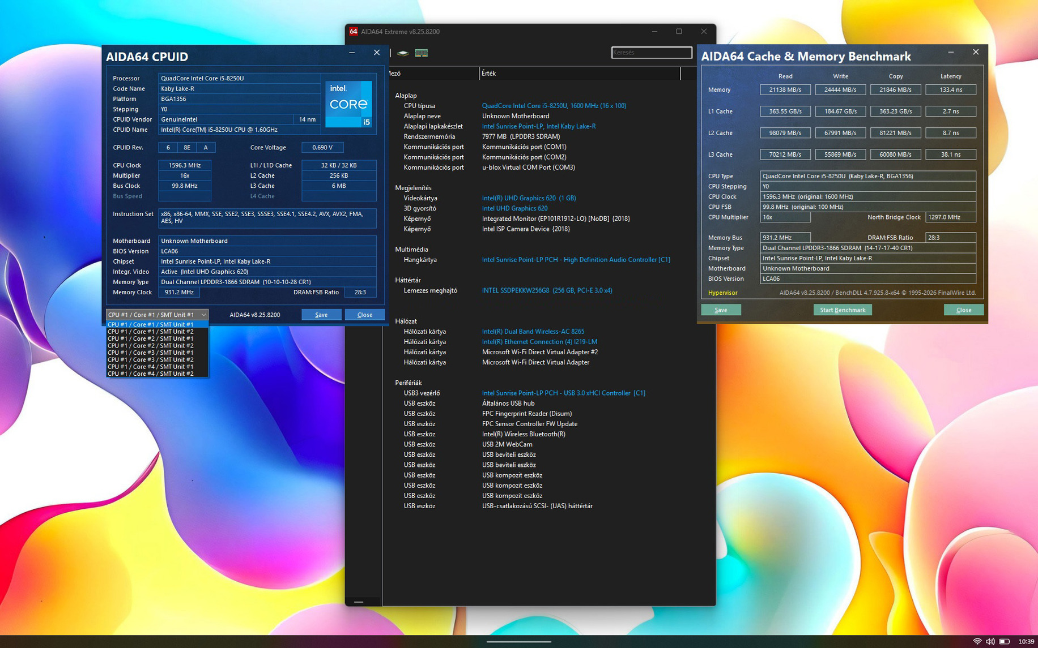Check the battery icon in the system tray

coord(1005,641)
